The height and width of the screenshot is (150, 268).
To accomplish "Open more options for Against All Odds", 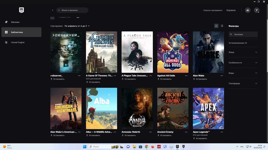I will click(186, 76).
